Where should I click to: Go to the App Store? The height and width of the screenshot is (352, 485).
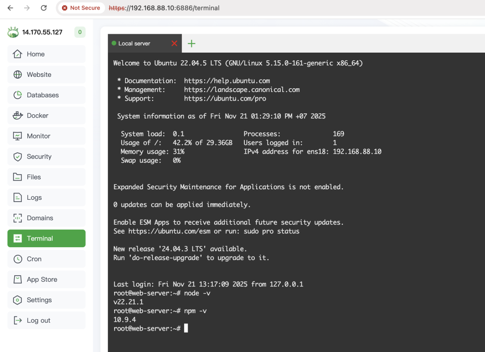[x=46, y=279]
